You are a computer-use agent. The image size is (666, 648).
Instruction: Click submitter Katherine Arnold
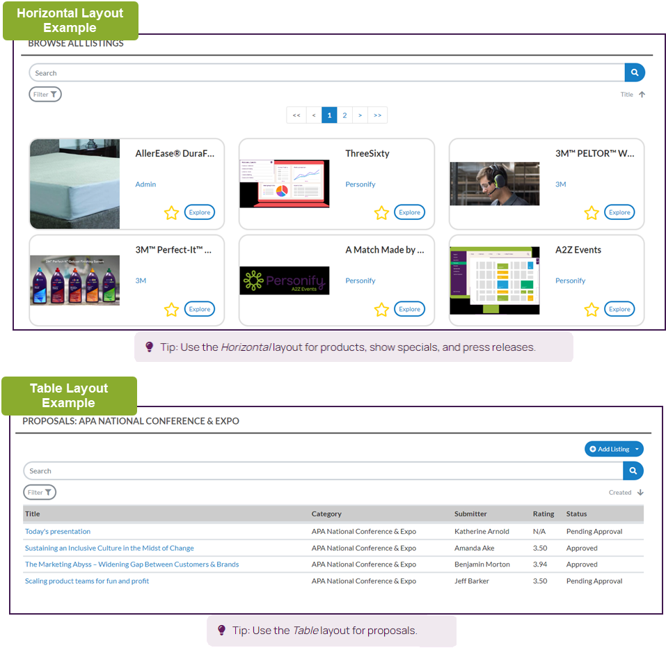tap(482, 531)
